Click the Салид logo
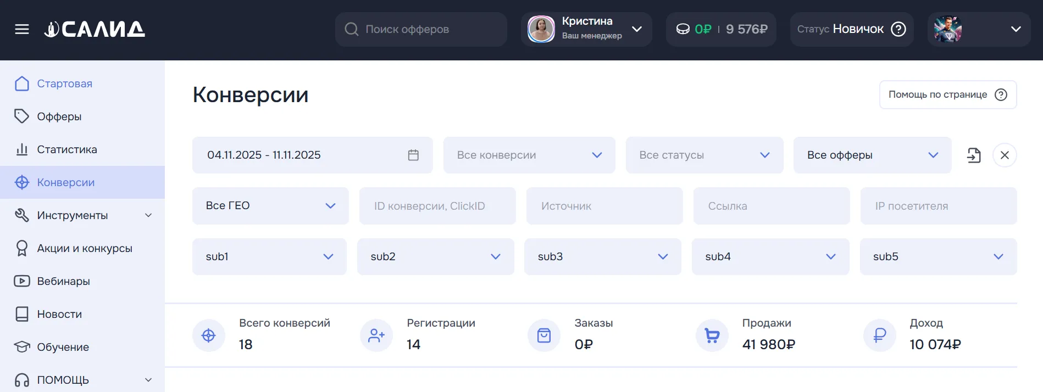The height and width of the screenshot is (392, 1043). tap(95, 29)
